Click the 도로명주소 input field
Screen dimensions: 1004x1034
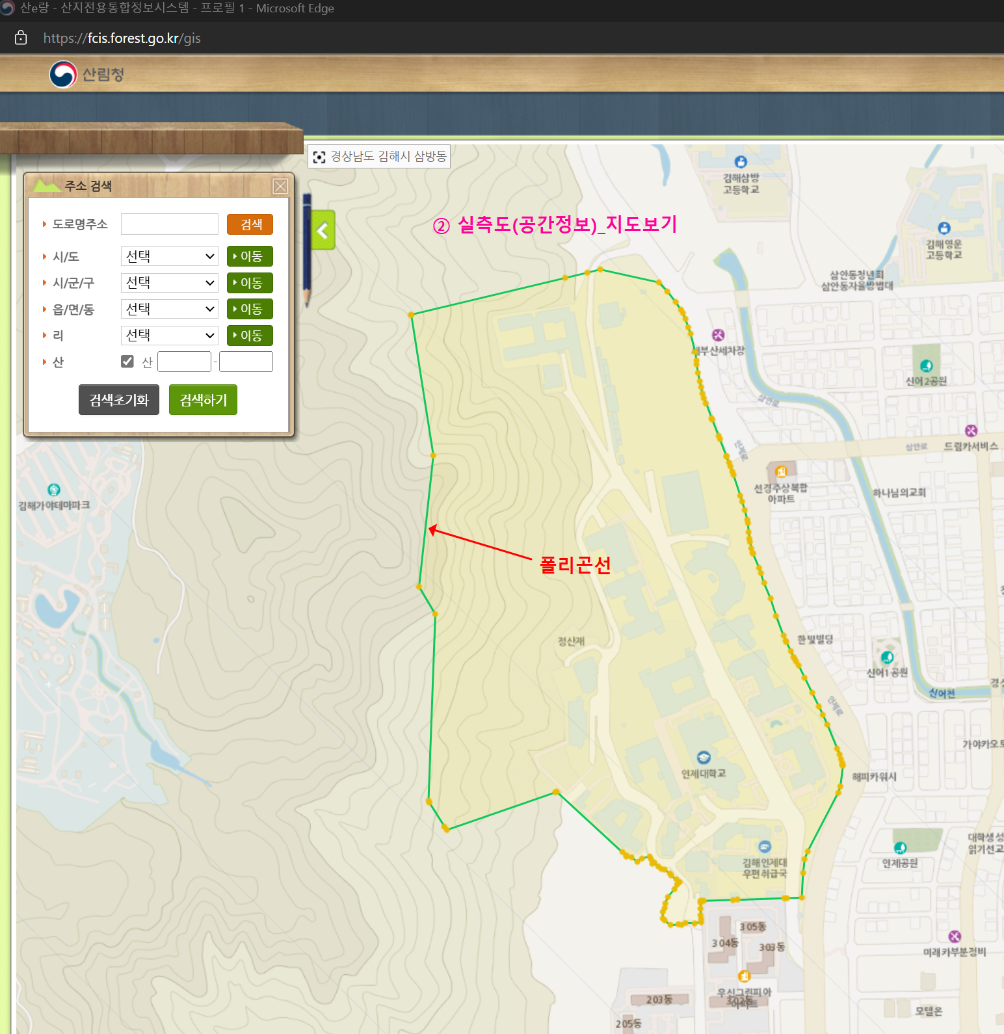click(169, 224)
